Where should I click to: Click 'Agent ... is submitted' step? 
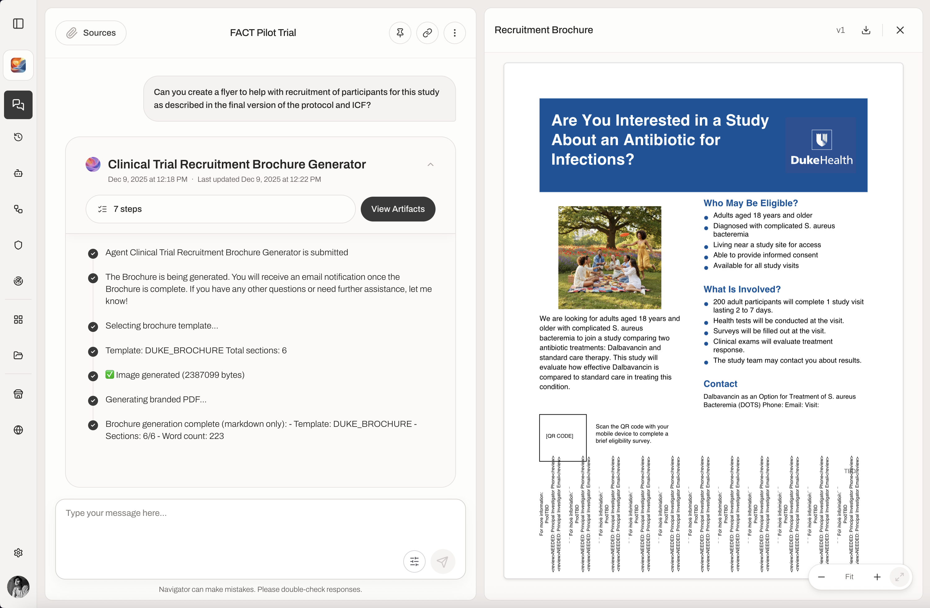coord(227,253)
